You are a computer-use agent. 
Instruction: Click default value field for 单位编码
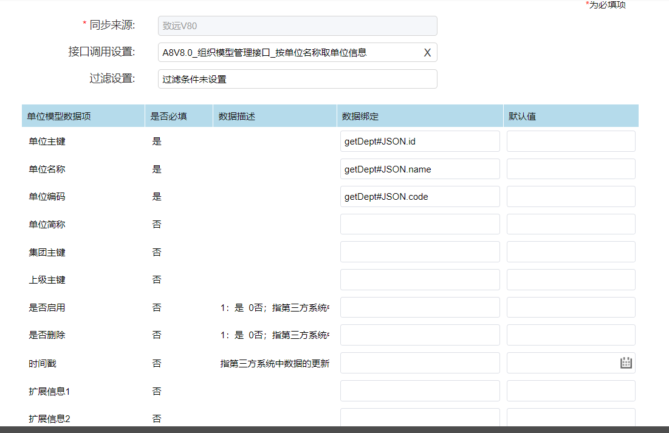pyautogui.click(x=571, y=197)
